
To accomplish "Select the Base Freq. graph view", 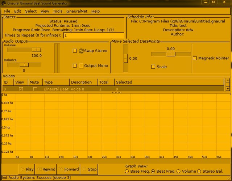I will tap(127, 171).
